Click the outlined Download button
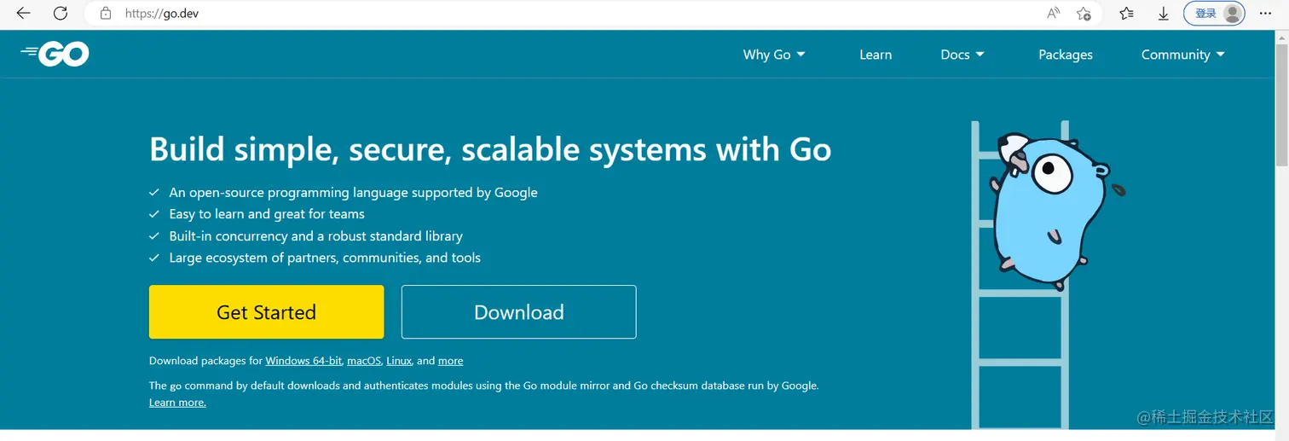 518,312
